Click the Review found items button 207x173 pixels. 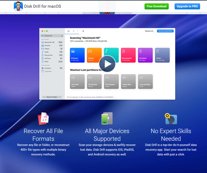[165, 31]
